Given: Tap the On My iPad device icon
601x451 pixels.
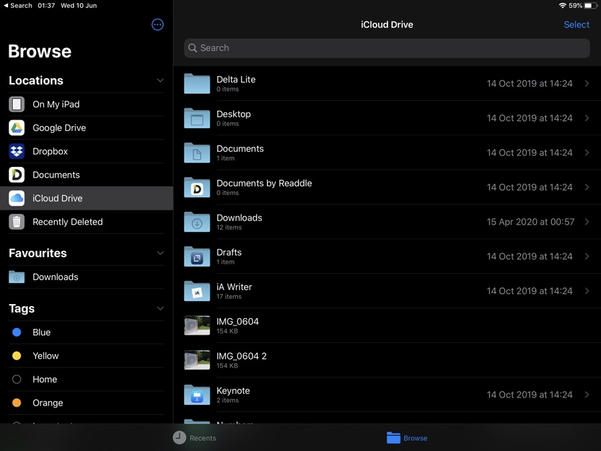Looking at the screenshot, I should [17, 104].
